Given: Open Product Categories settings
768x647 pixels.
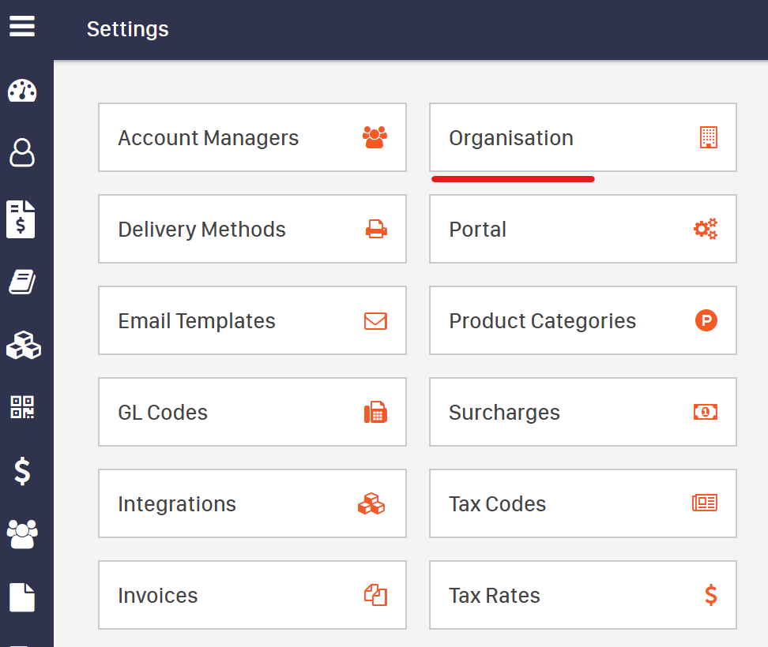Looking at the screenshot, I should pyautogui.click(x=582, y=320).
